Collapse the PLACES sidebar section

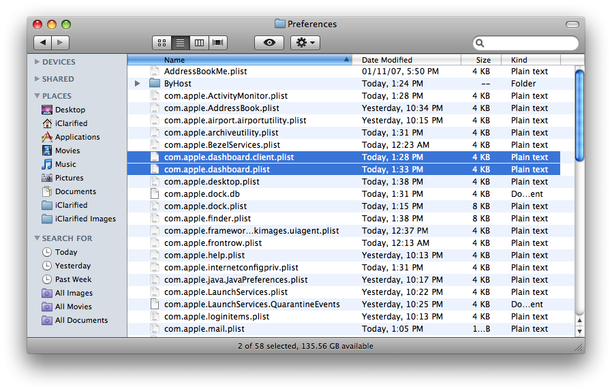[37, 96]
